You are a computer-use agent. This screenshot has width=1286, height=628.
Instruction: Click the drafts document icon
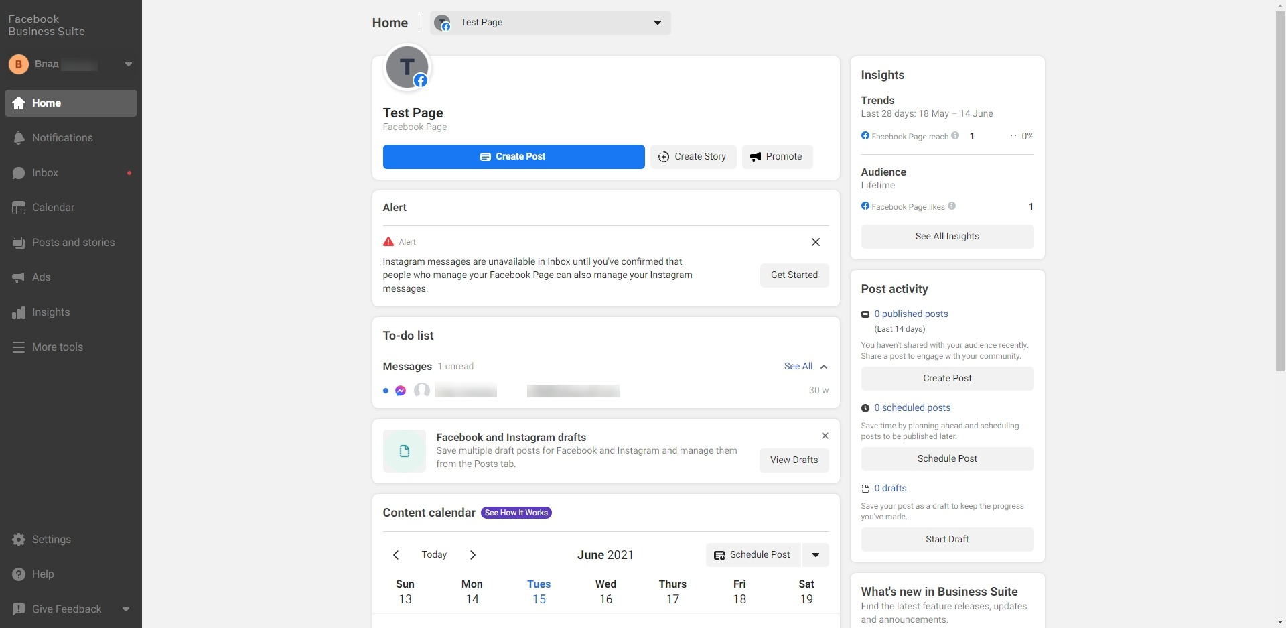click(x=405, y=451)
